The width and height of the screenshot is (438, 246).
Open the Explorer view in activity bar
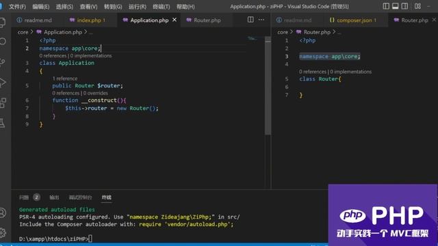(x=2, y=23)
